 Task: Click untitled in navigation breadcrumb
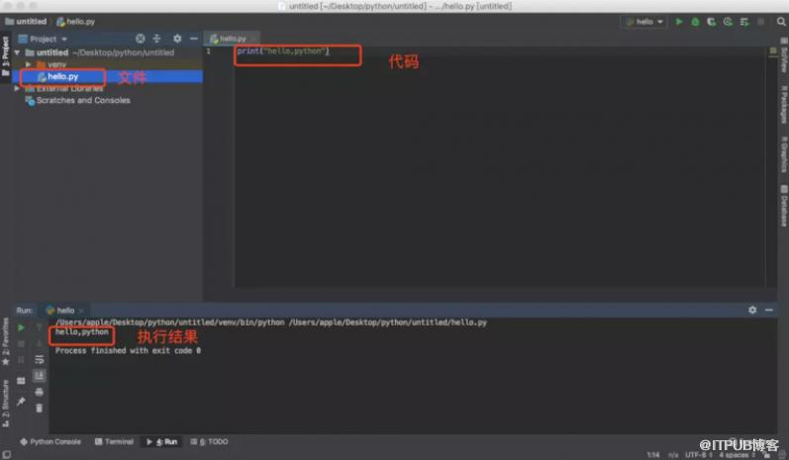[26, 22]
